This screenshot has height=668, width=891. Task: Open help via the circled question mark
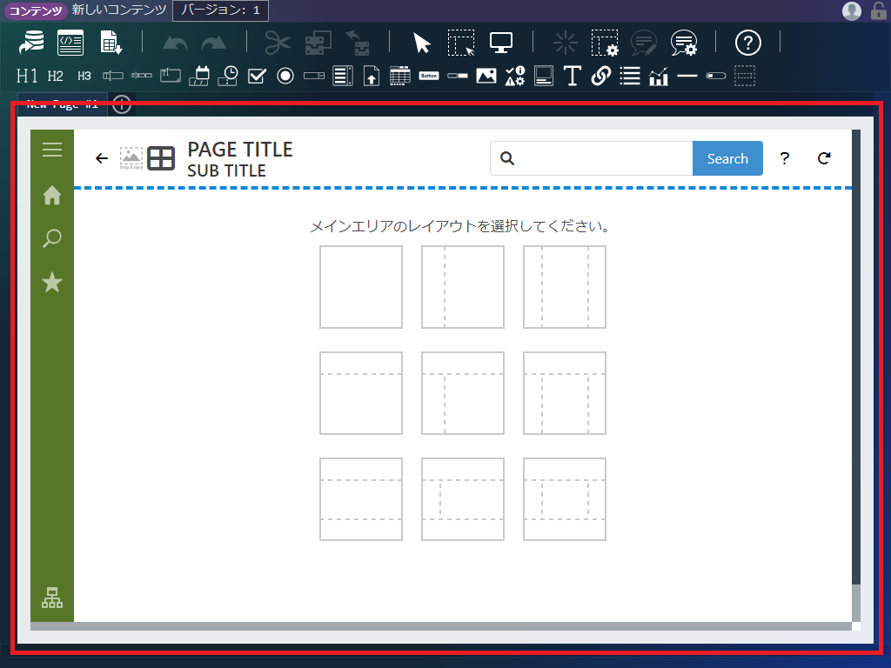pos(747,43)
